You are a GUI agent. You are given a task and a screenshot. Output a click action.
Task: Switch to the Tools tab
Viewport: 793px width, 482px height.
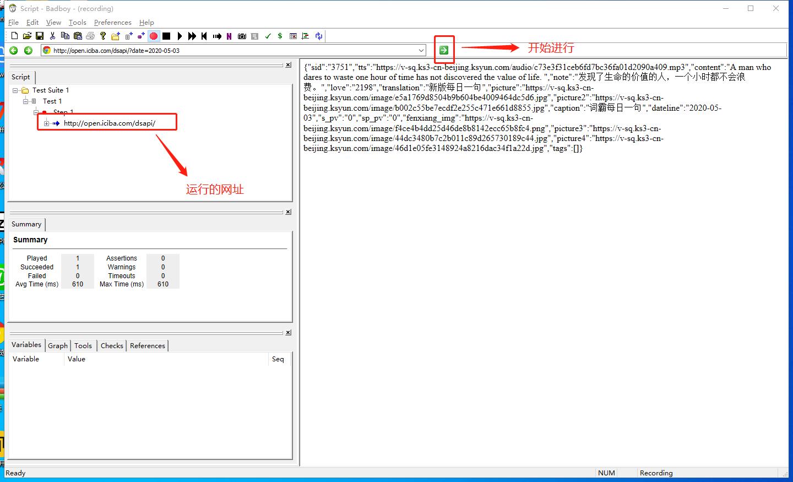point(83,346)
